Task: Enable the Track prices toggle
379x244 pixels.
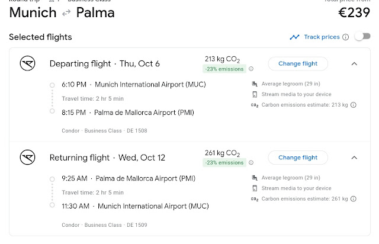Action: click(x=361, y=37)
